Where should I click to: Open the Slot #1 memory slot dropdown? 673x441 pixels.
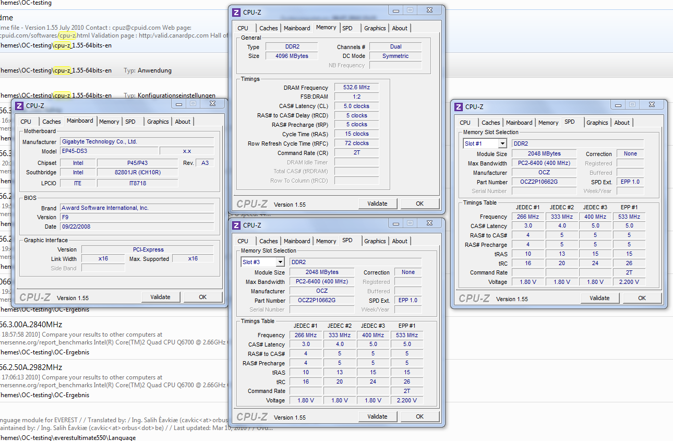coord(502,144)
